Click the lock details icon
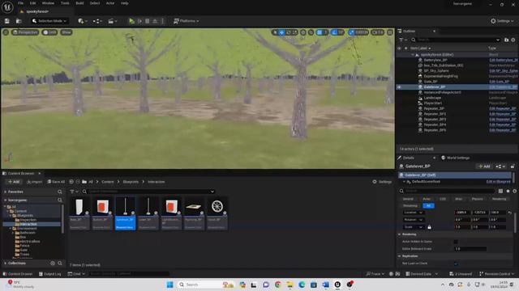The height and width of the screenshot is (291, 519). [513, 167]
